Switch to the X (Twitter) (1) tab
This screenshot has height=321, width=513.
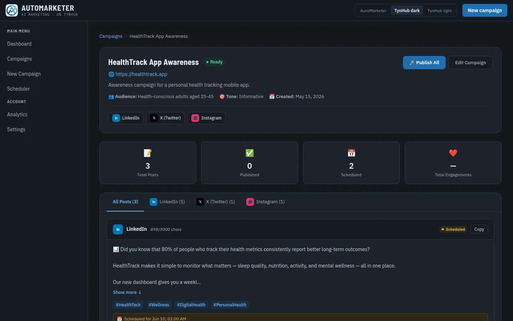coord(216,202)
